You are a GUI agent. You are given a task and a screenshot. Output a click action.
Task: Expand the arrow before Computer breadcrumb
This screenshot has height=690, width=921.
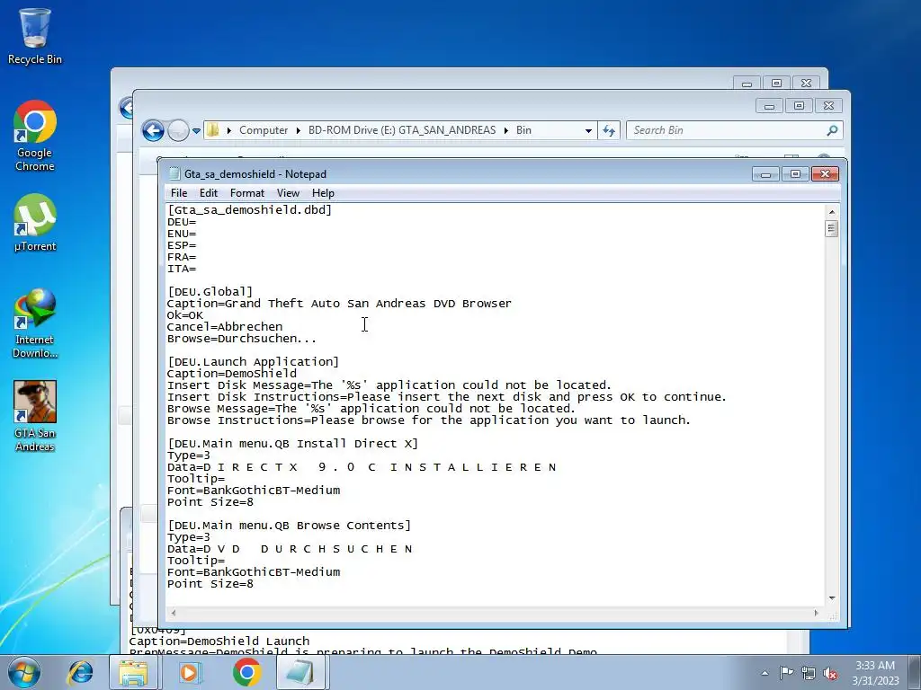click(x=228, y=130)
